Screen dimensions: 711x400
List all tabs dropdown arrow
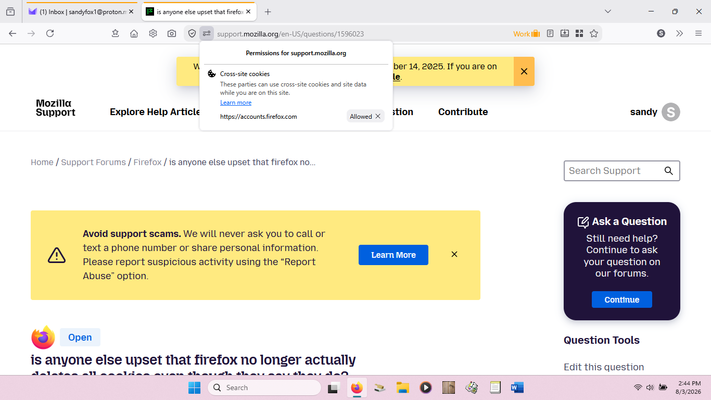pyautogui.click(x=608, y=11)
